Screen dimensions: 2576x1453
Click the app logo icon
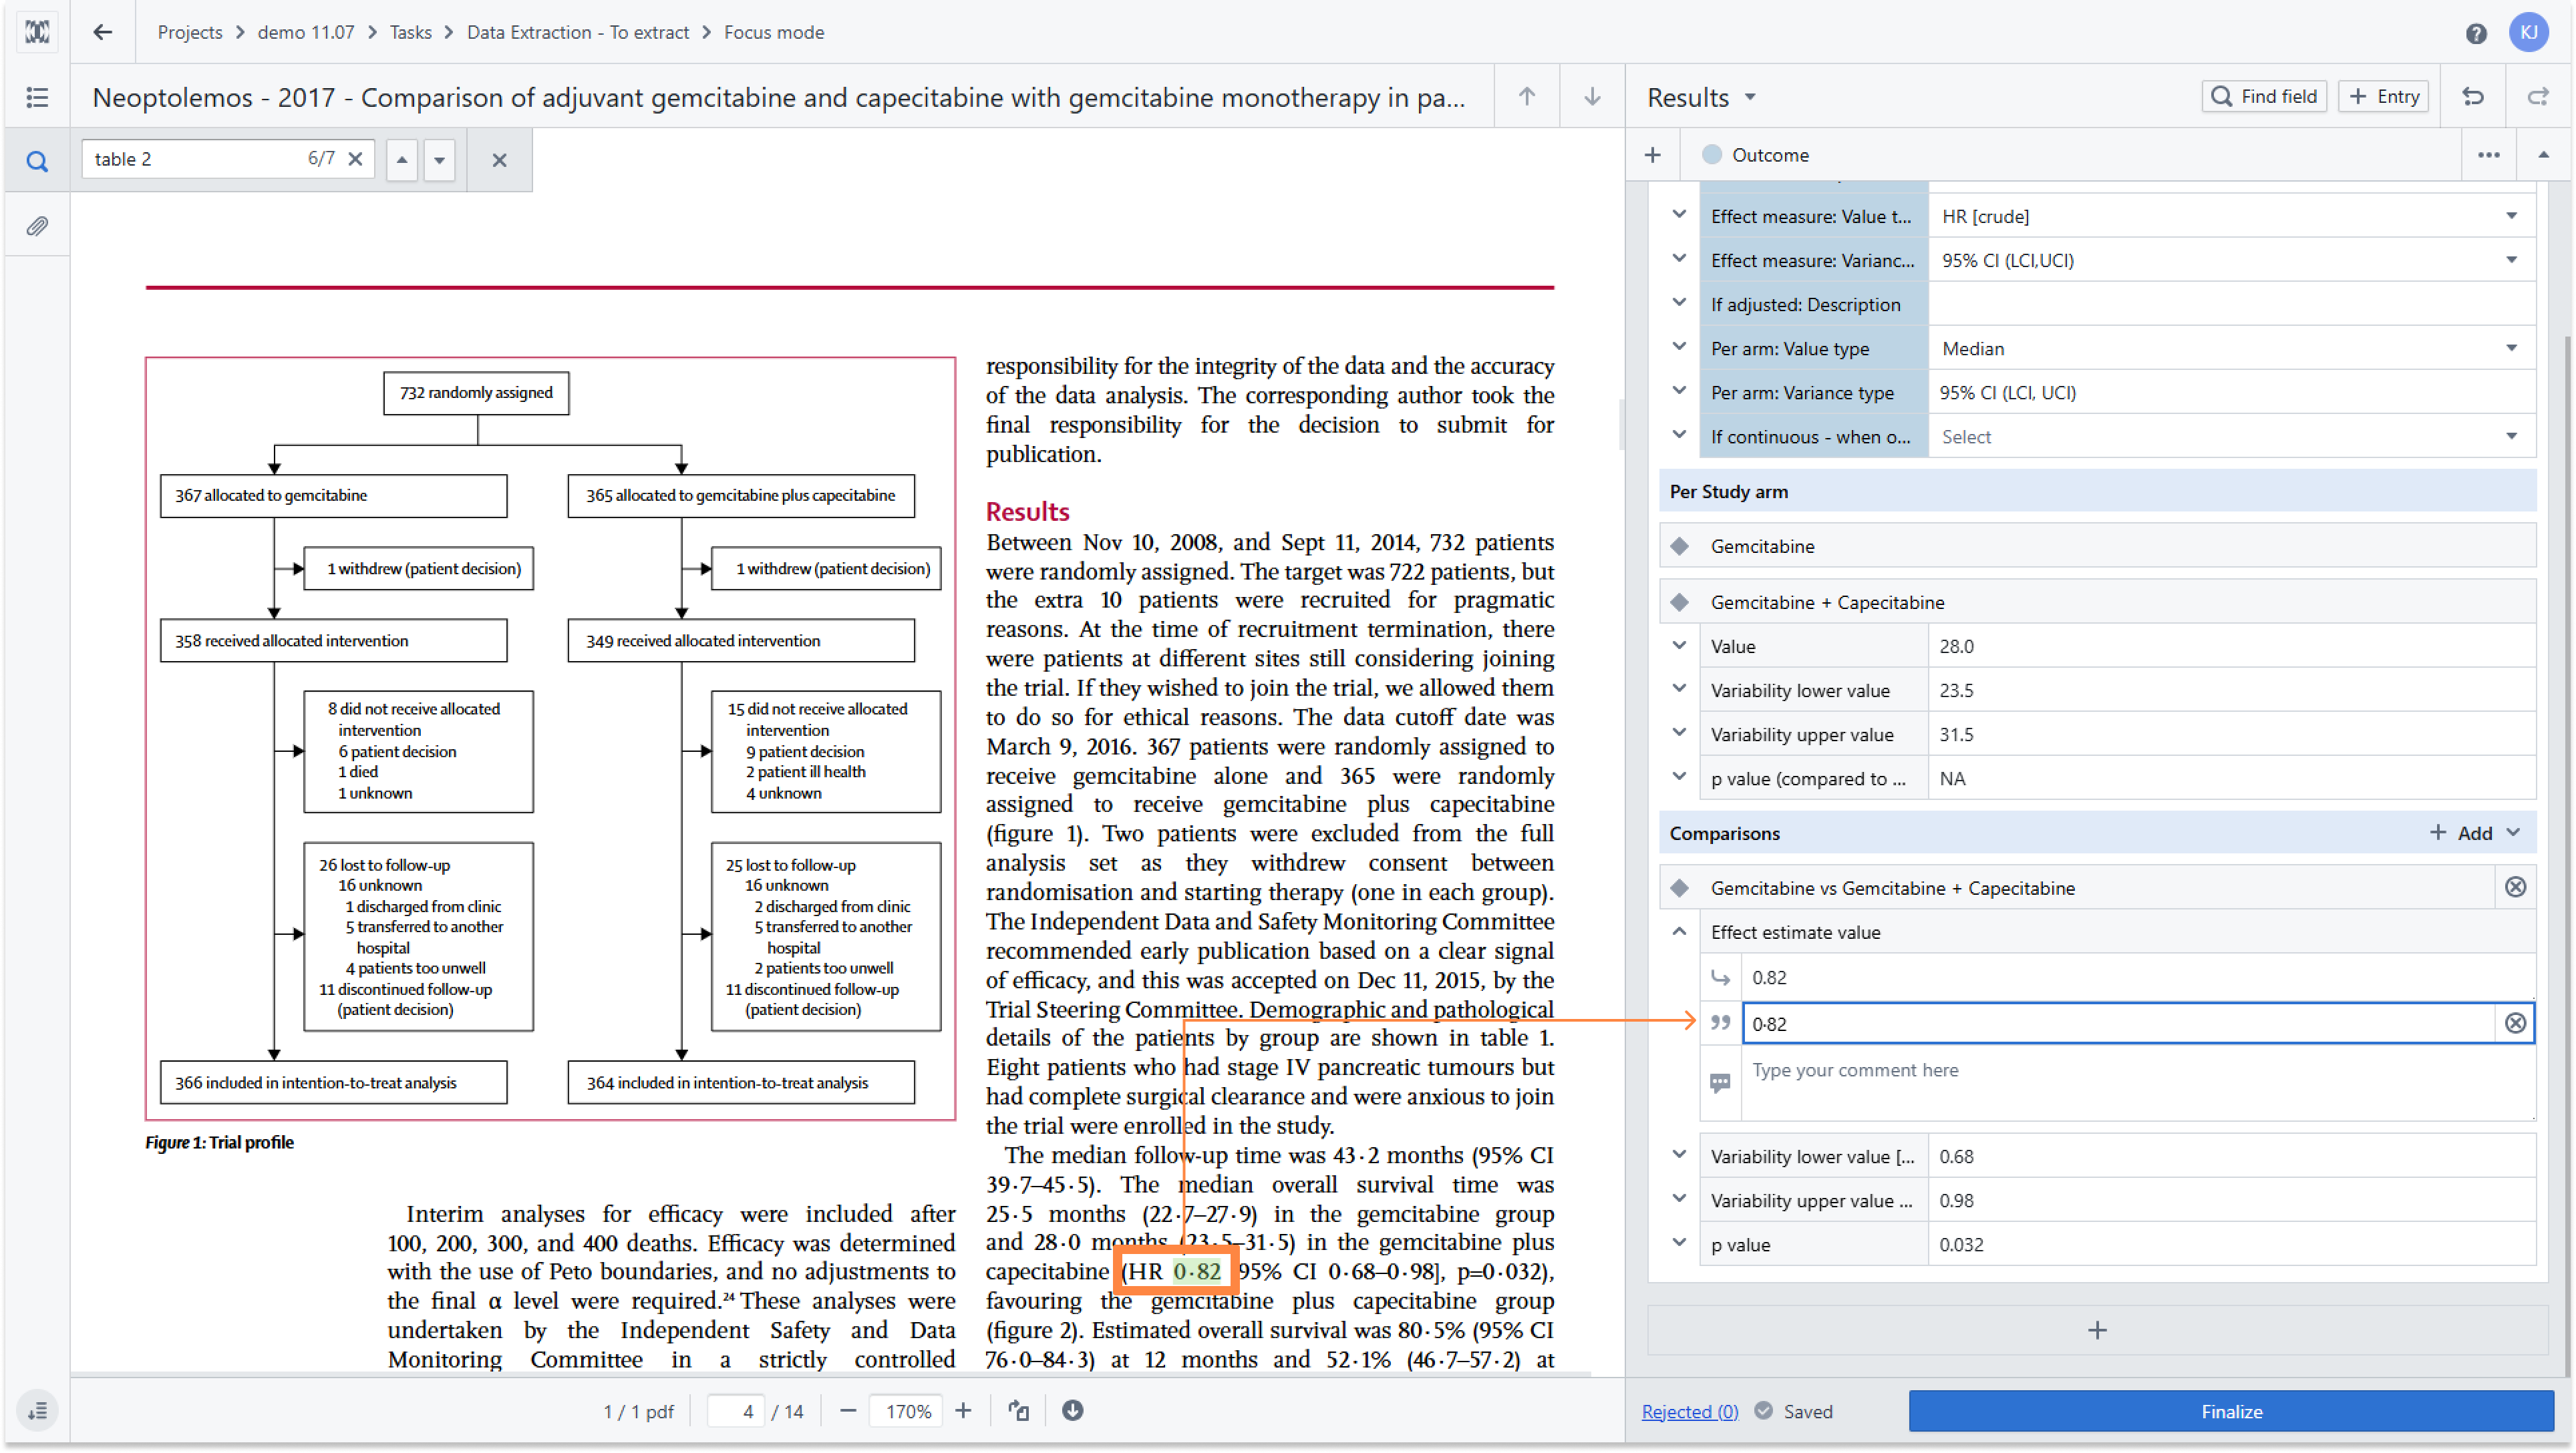click(37, 32)
